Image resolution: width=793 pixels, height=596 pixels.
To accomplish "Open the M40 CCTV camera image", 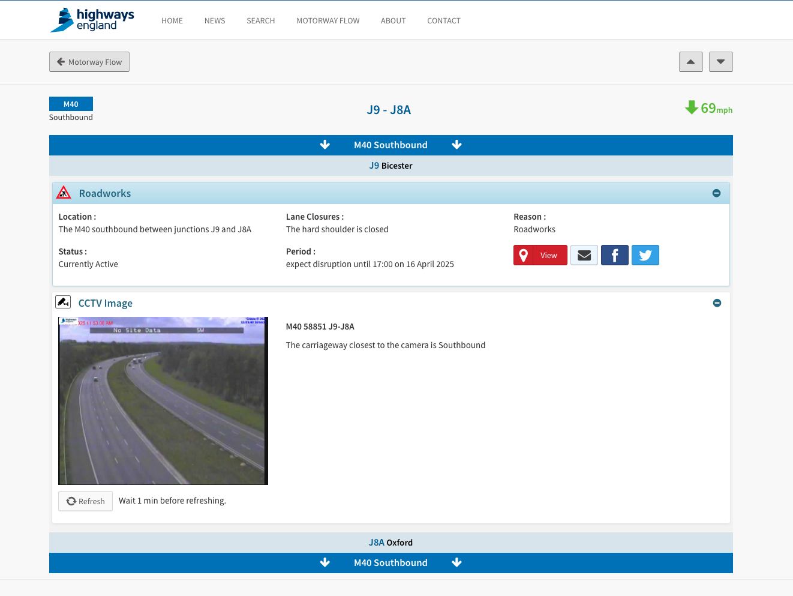I will [x=163, y=401].
